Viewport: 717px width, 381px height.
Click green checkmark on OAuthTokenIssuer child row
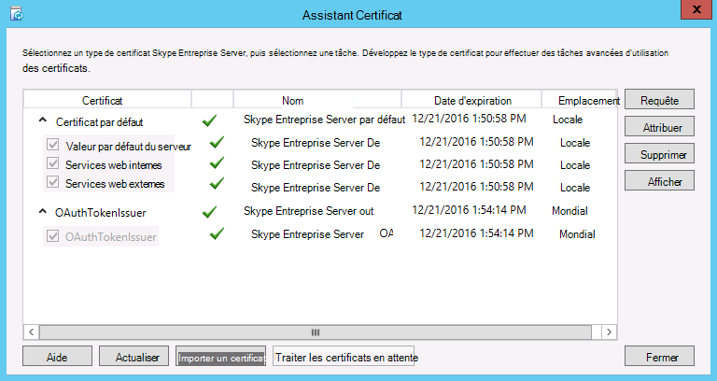(217, 233)
